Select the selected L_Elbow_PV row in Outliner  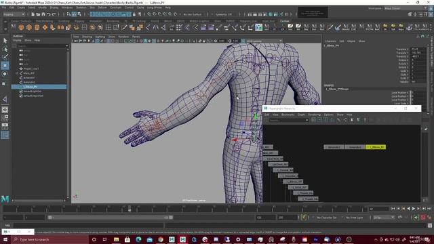point(39,87)
